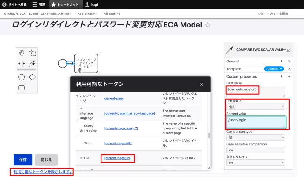Open Configure ECA shortcut link
The width and height of the screenshot is (304, 177).
(36, 14)
